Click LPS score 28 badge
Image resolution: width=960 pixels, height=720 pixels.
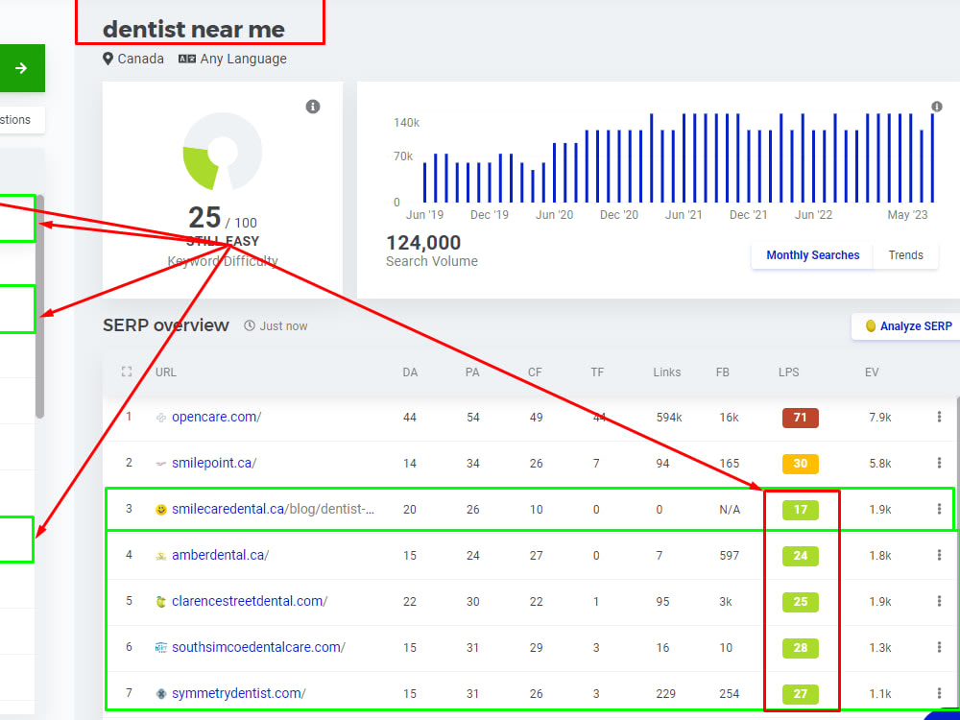801,648
